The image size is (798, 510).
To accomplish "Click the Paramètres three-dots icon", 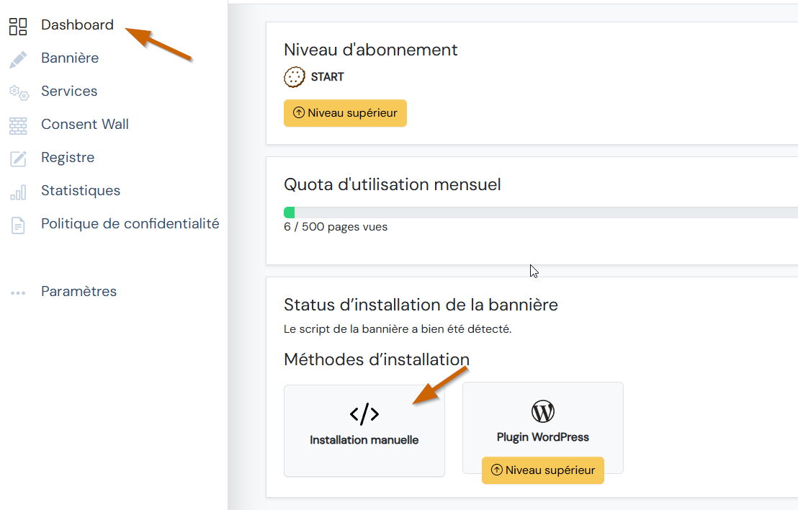I will click(x=18, y=292).
